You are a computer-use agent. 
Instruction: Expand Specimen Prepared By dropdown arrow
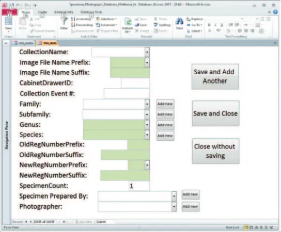[x=174, y=196]
